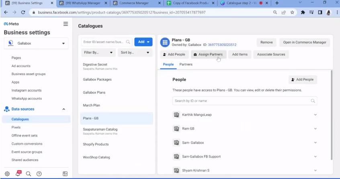340x179 pixels.
Task: Click the browser back arrow
Action: 6,12
